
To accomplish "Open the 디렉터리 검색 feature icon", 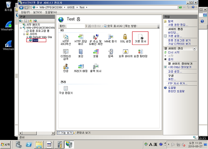I will 66,54.
